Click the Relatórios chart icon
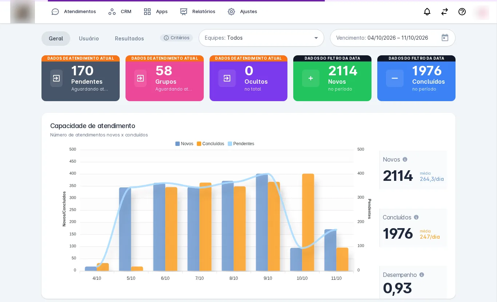 [x=184, y=12]
